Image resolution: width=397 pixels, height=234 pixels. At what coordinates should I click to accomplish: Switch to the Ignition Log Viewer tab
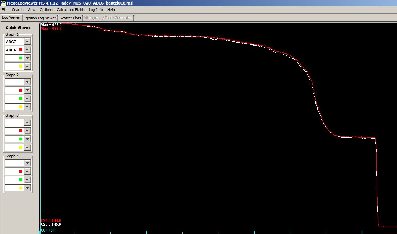click(40, 18)
